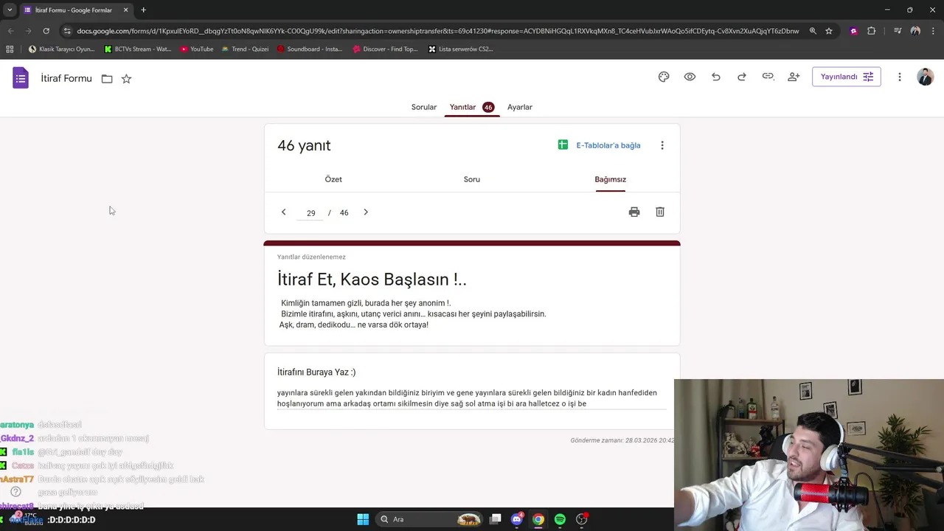Open the Chrome extensions puzzle icon

point(871,31)
